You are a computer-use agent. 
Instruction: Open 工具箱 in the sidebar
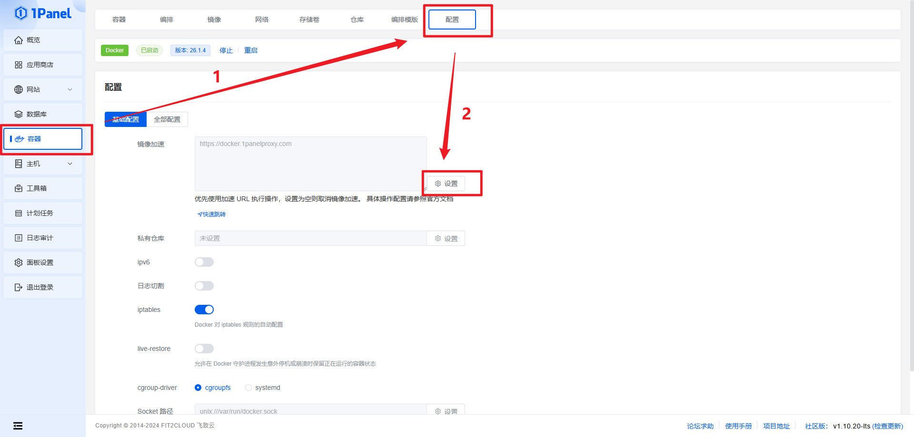click(x=43, y=188)
